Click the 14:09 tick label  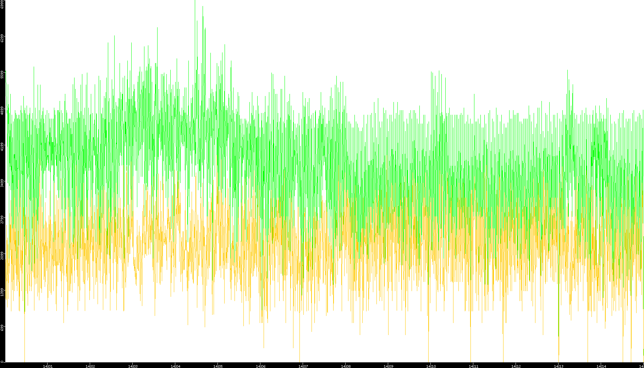coord(388,366)
